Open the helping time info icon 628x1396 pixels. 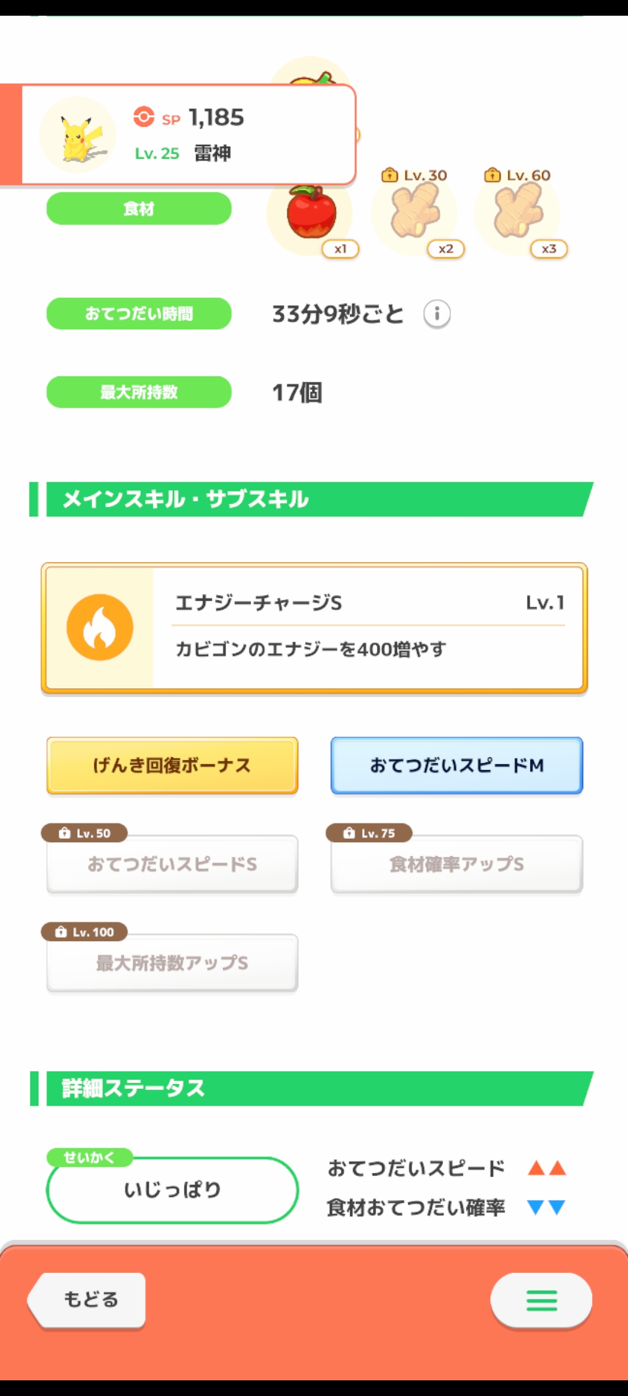click(437, 314)
